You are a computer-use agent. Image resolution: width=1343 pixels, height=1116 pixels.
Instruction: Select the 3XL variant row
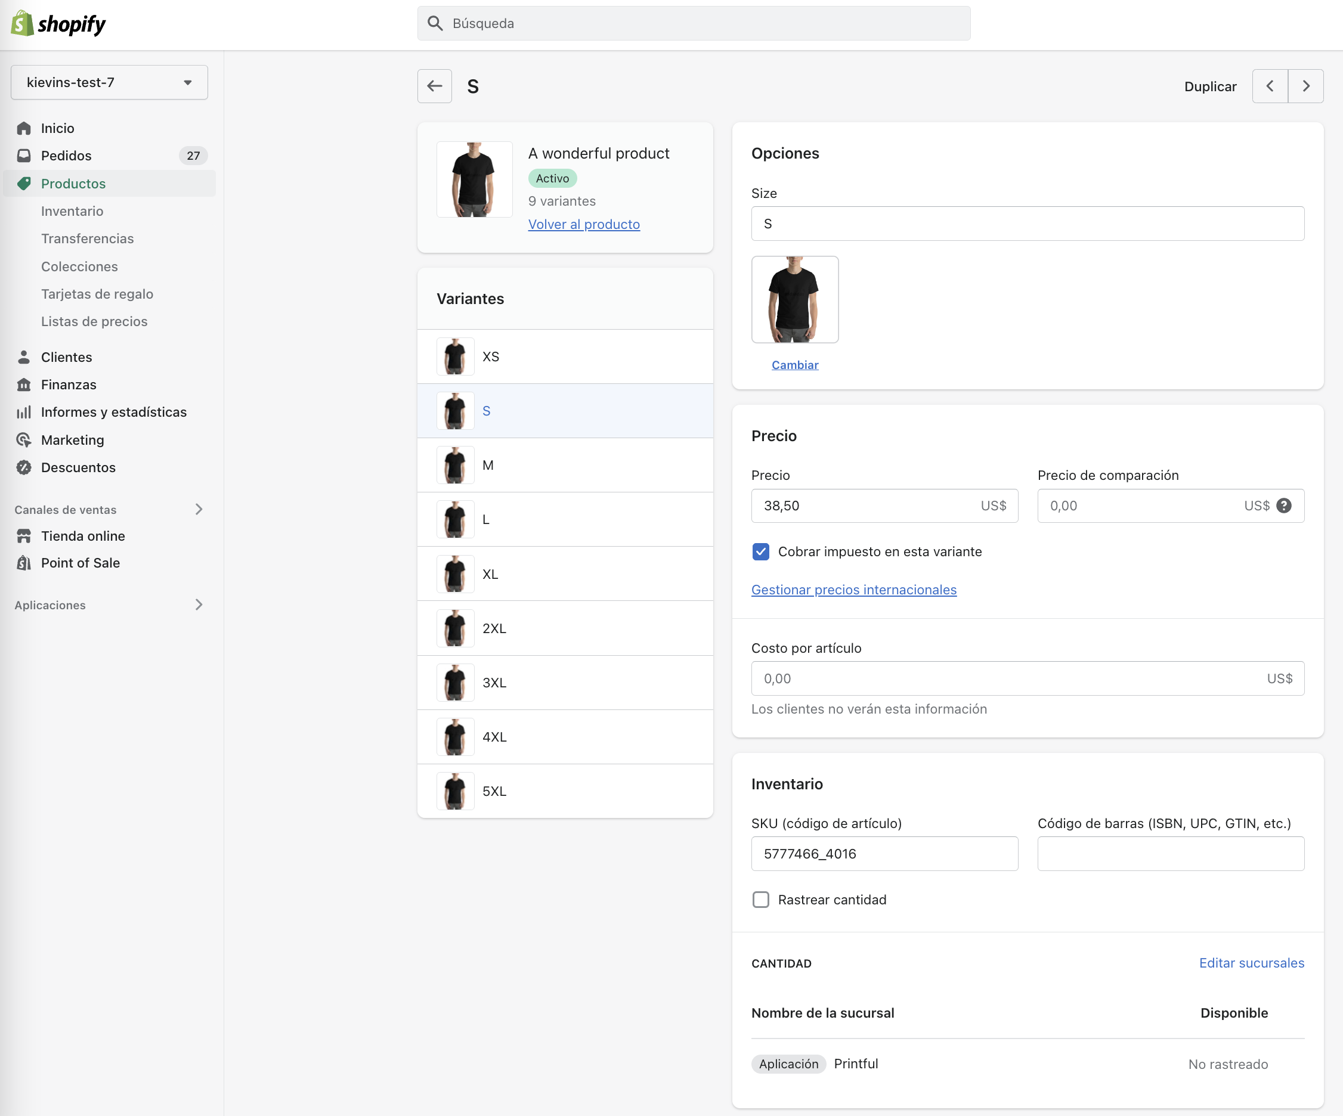click(565, 683)
